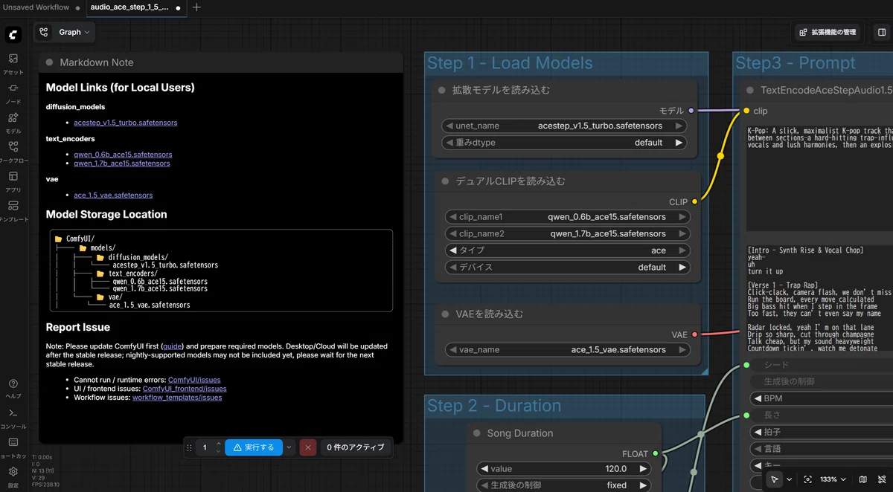The width and height of the screenshot is (893, 492).
Task: Open the acestep_v1.5_turbo.safetensors link
Action: point(126,123)
